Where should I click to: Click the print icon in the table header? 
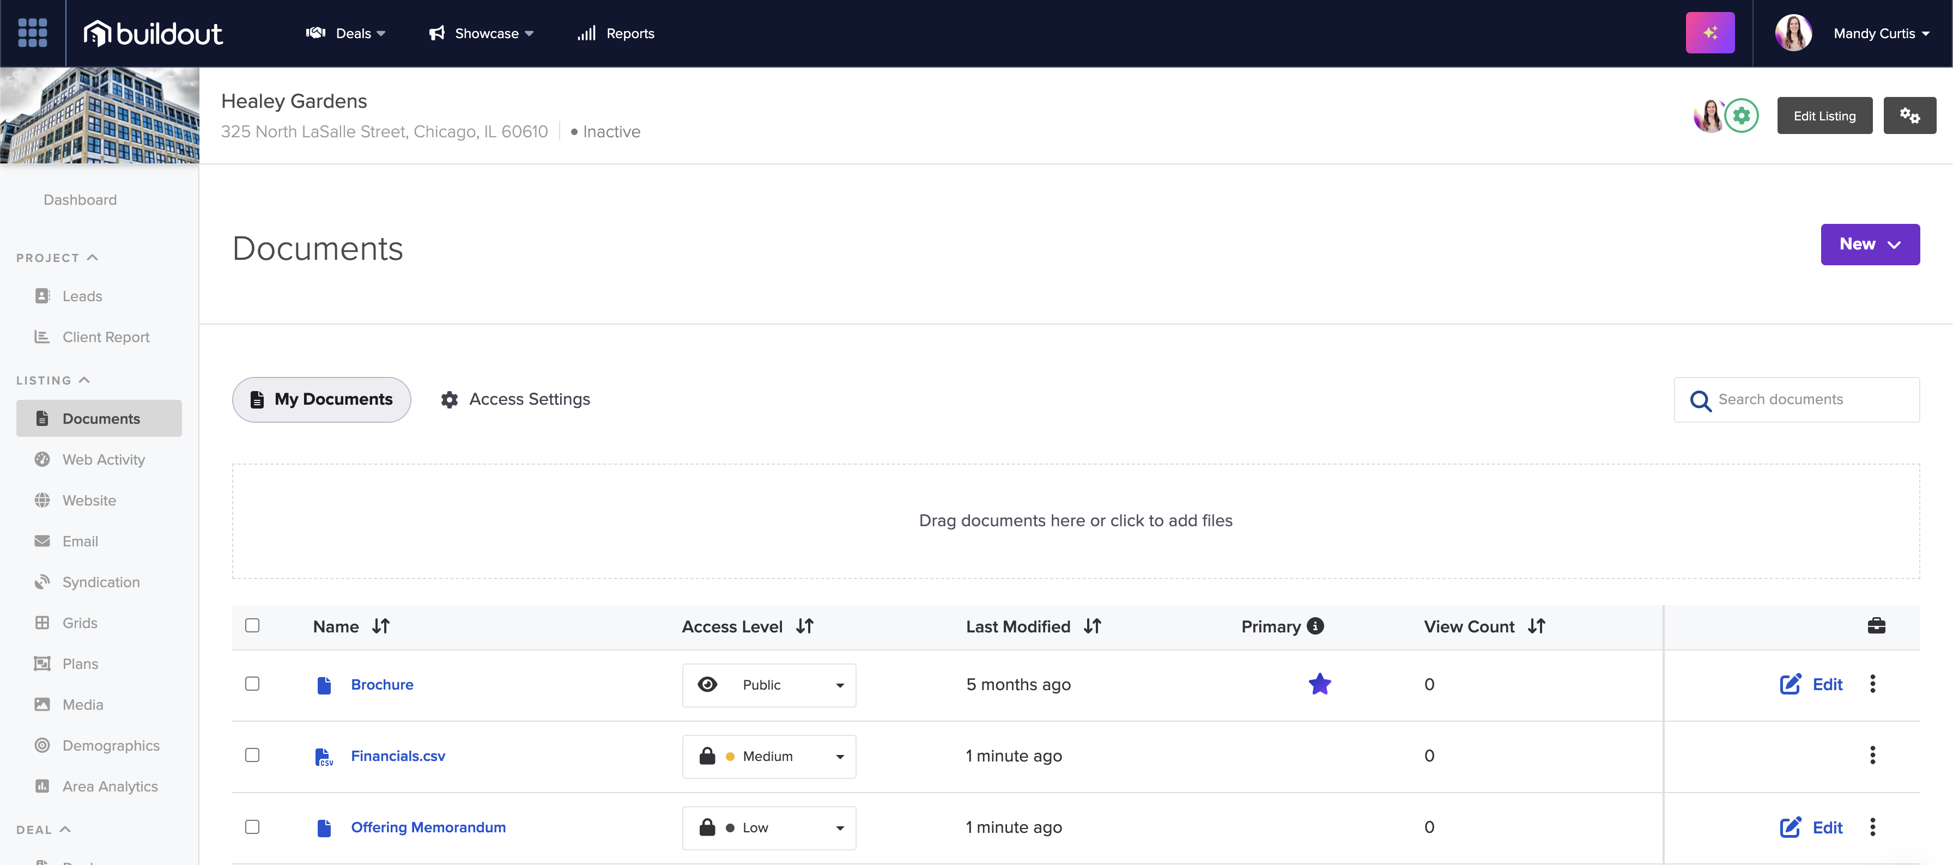[1876, 625]
